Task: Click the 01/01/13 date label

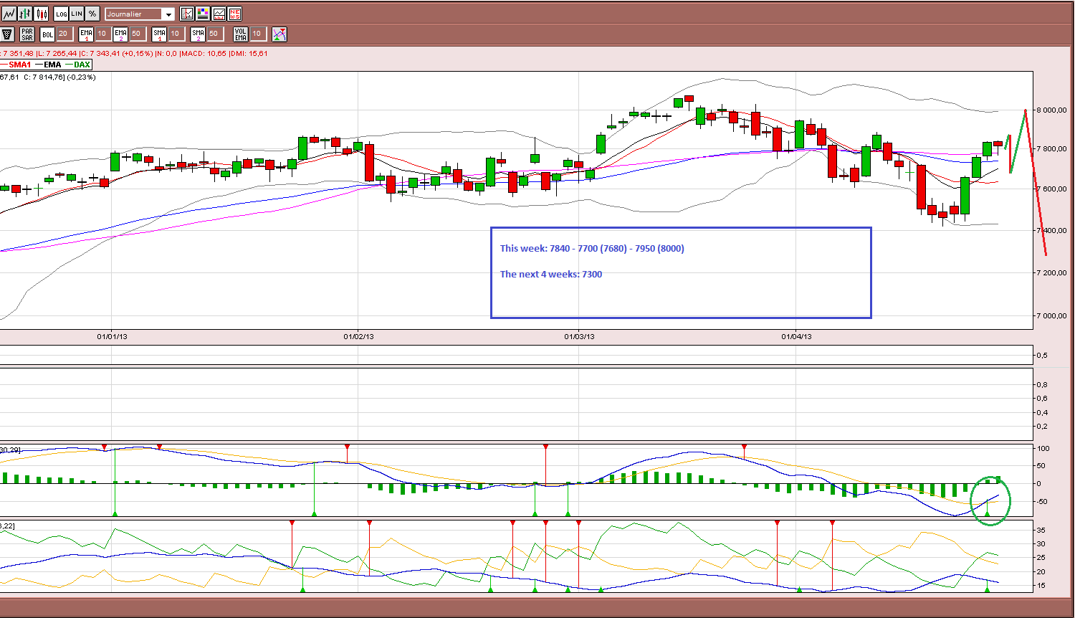Action: [x=113, y=336]
